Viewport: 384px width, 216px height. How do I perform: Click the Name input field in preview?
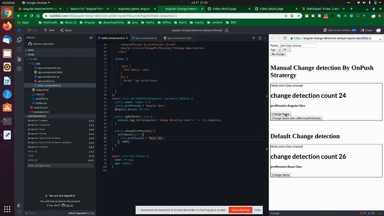pyautogui.click(x=298, y=46)
